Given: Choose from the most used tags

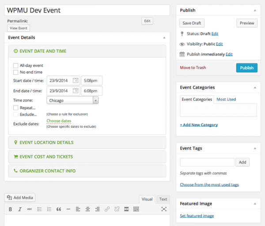Looking at the screenshot, I should [209, 185].
